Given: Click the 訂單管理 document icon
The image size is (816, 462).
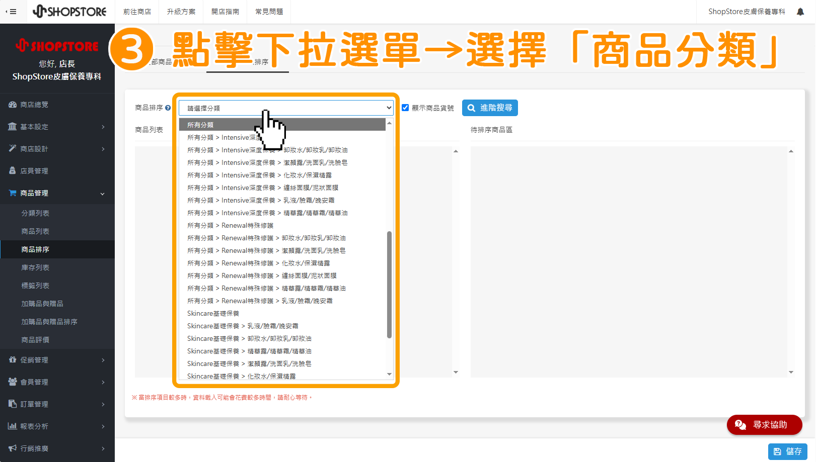Looking at the screenshot, I should (13, 404).
